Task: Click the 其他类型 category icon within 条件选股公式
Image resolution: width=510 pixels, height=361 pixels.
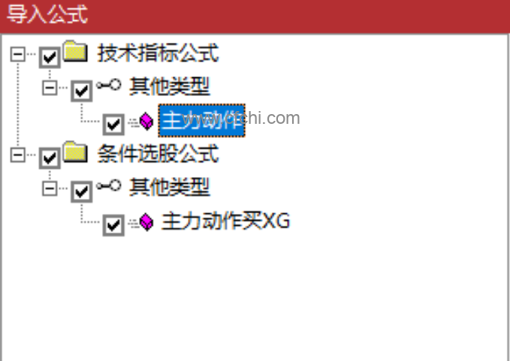Action: click(x=109, y=186)
